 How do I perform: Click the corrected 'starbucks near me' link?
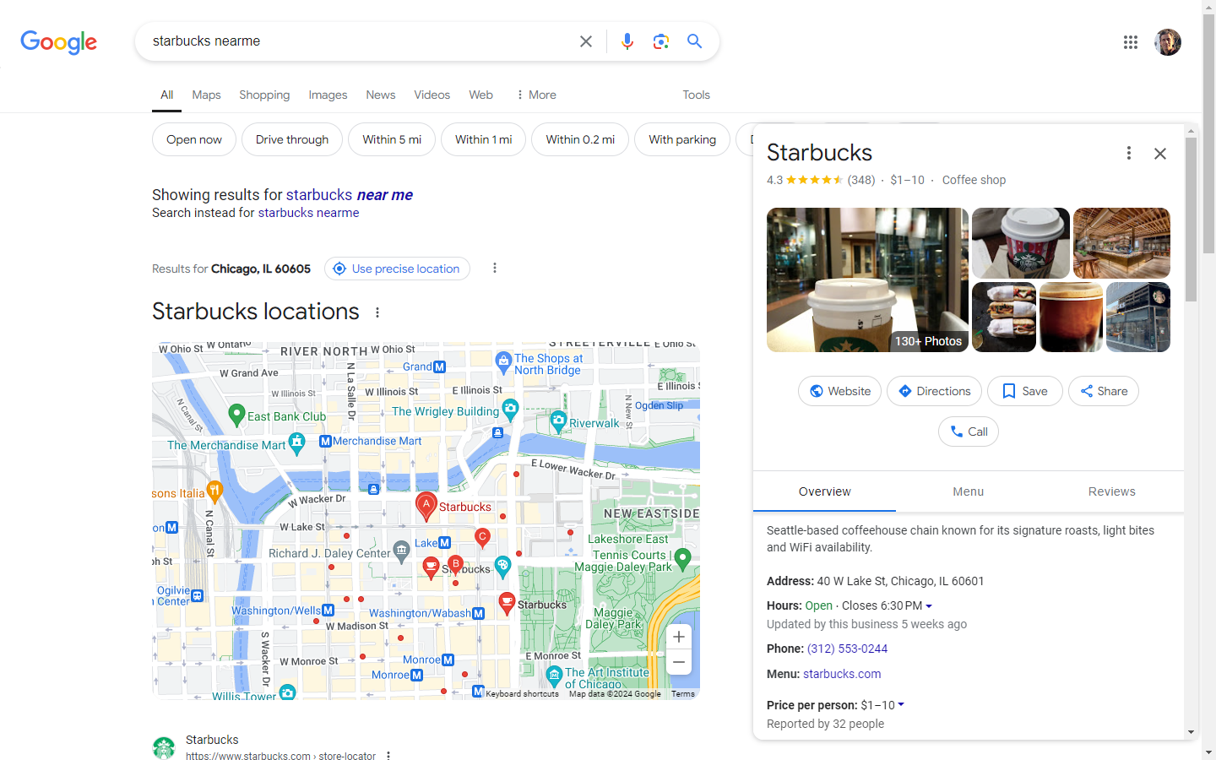point(349,195)
